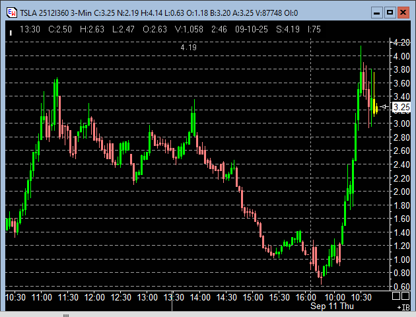The height and width of the screenshot is (317, 416).
Task: Click the +IB data source indicator
Action: 403,308
